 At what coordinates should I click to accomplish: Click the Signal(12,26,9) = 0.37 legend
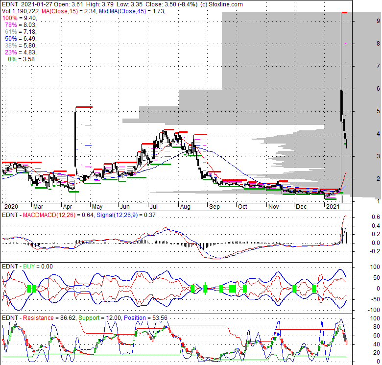pyautogui.click(x=126, y=215)
